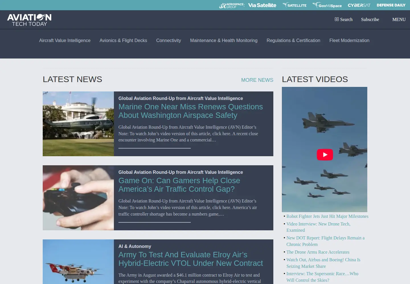Open the AI & Autonomy category label
The width and height of the screenshot is (410, 284).
pos(135,246)
